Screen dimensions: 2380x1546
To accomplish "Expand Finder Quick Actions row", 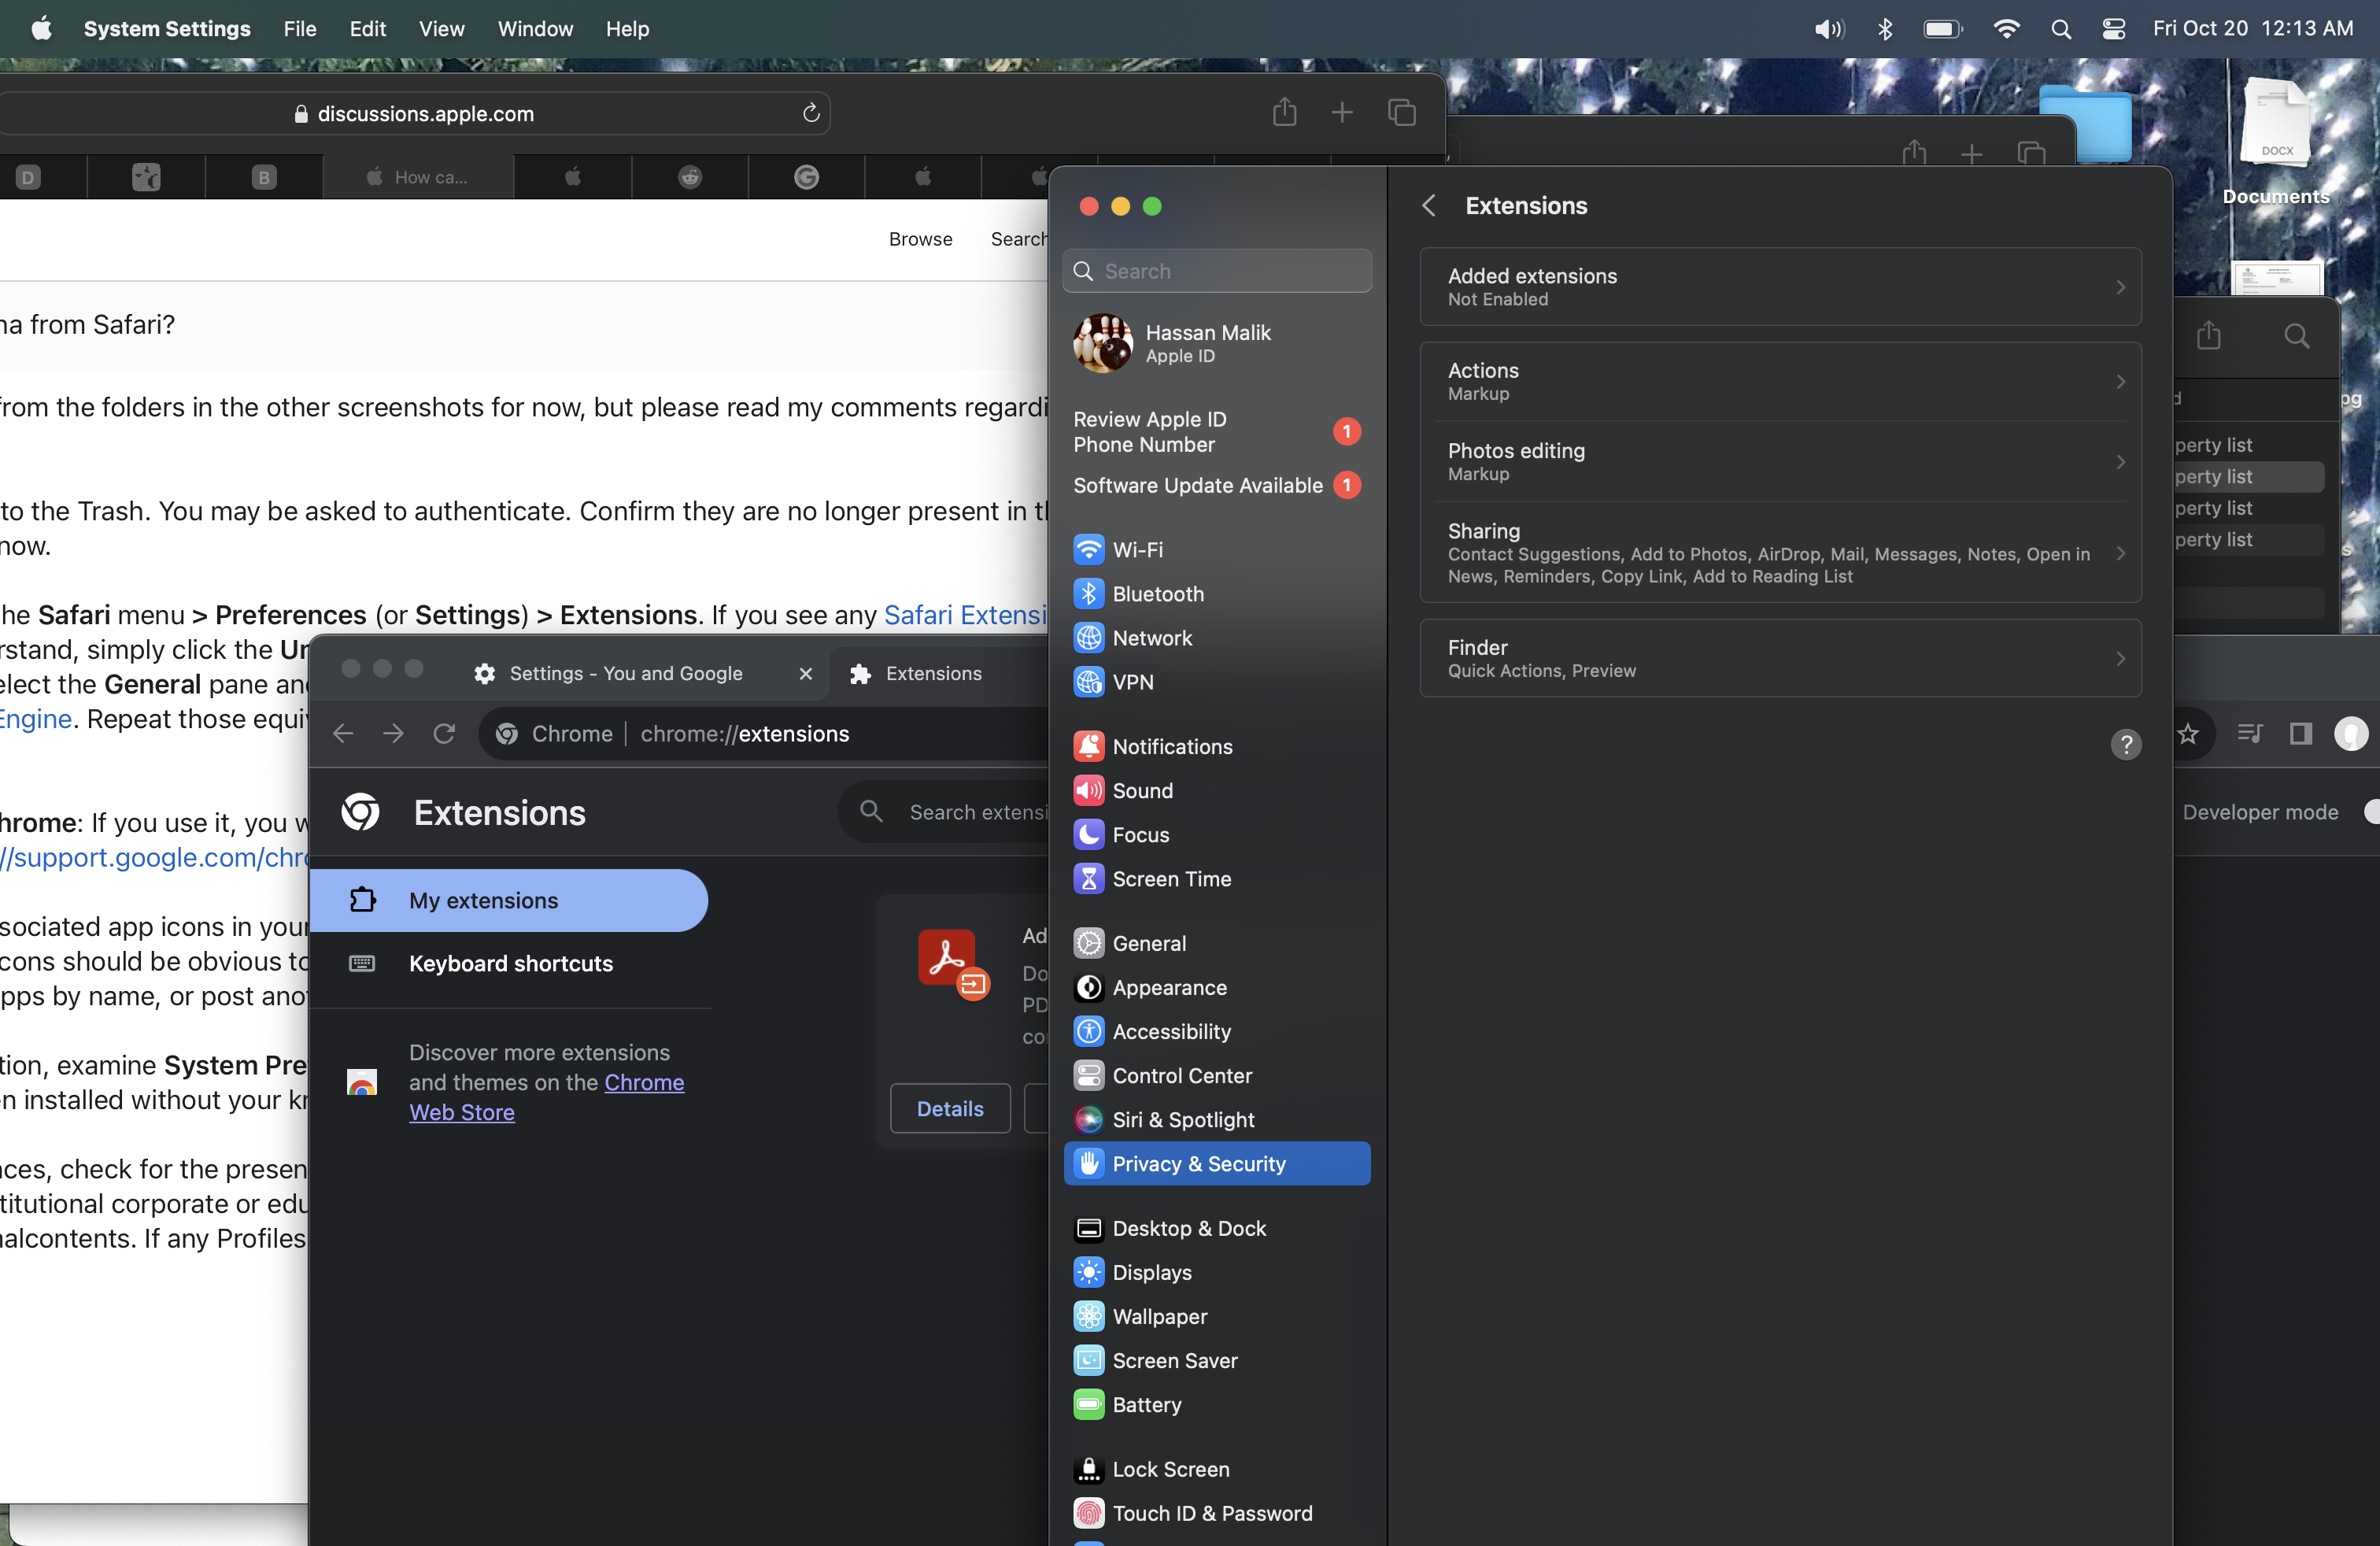I will pyautogui.click(x=1780, y=658).
